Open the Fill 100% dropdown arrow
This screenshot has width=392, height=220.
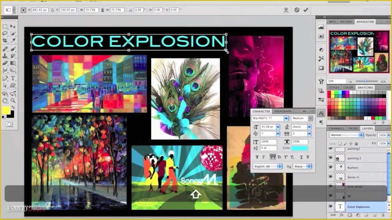pos(389,143)
